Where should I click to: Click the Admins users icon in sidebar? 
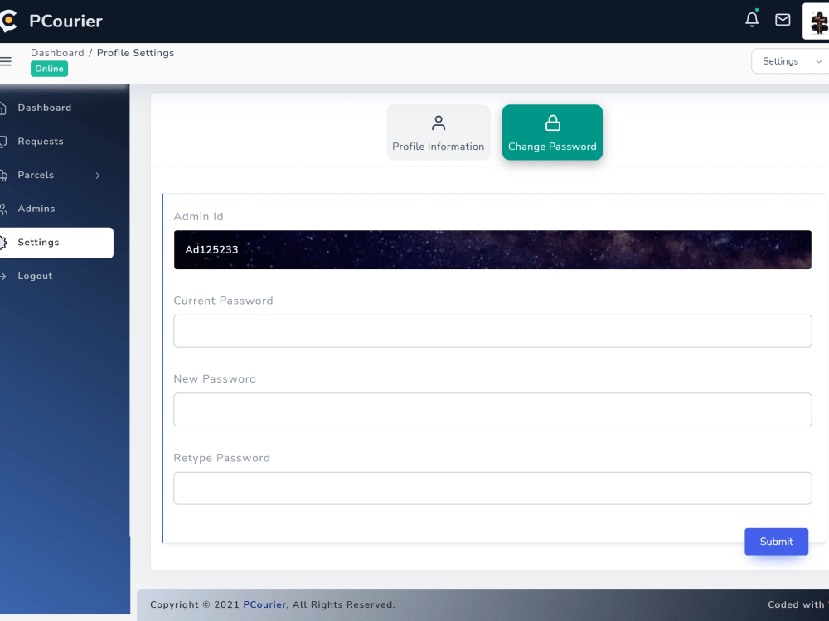click(3, 209)
